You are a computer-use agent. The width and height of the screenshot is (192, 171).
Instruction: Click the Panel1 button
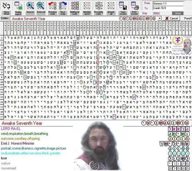click(x=188, y=18)
